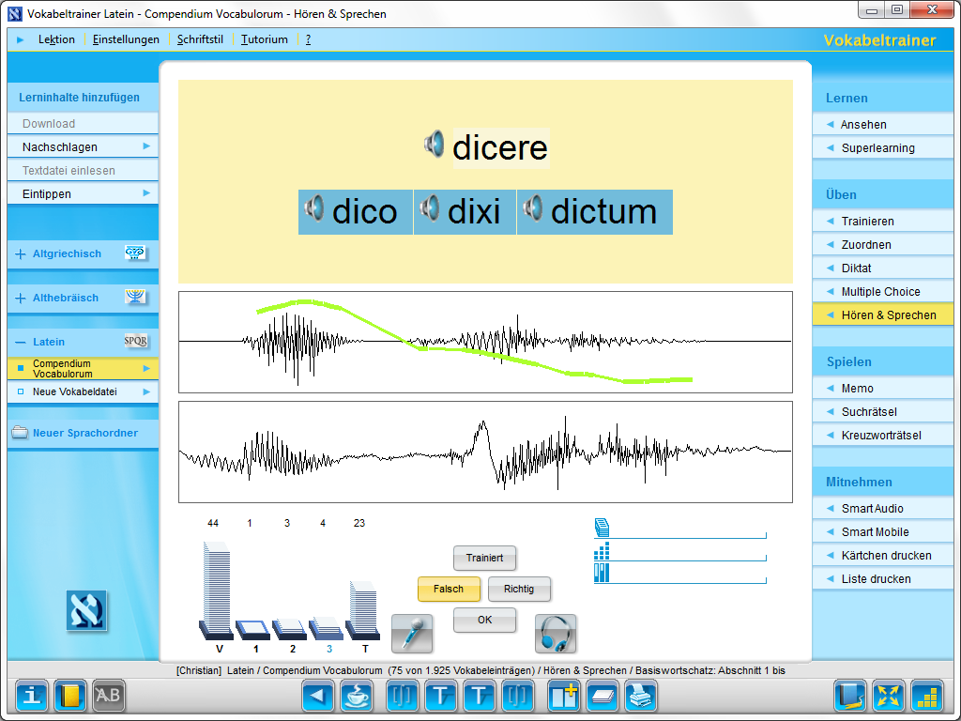Open Smart Audio under Mitnehmen
This screenshot has height=721, width=961.
tap(882, 508)
